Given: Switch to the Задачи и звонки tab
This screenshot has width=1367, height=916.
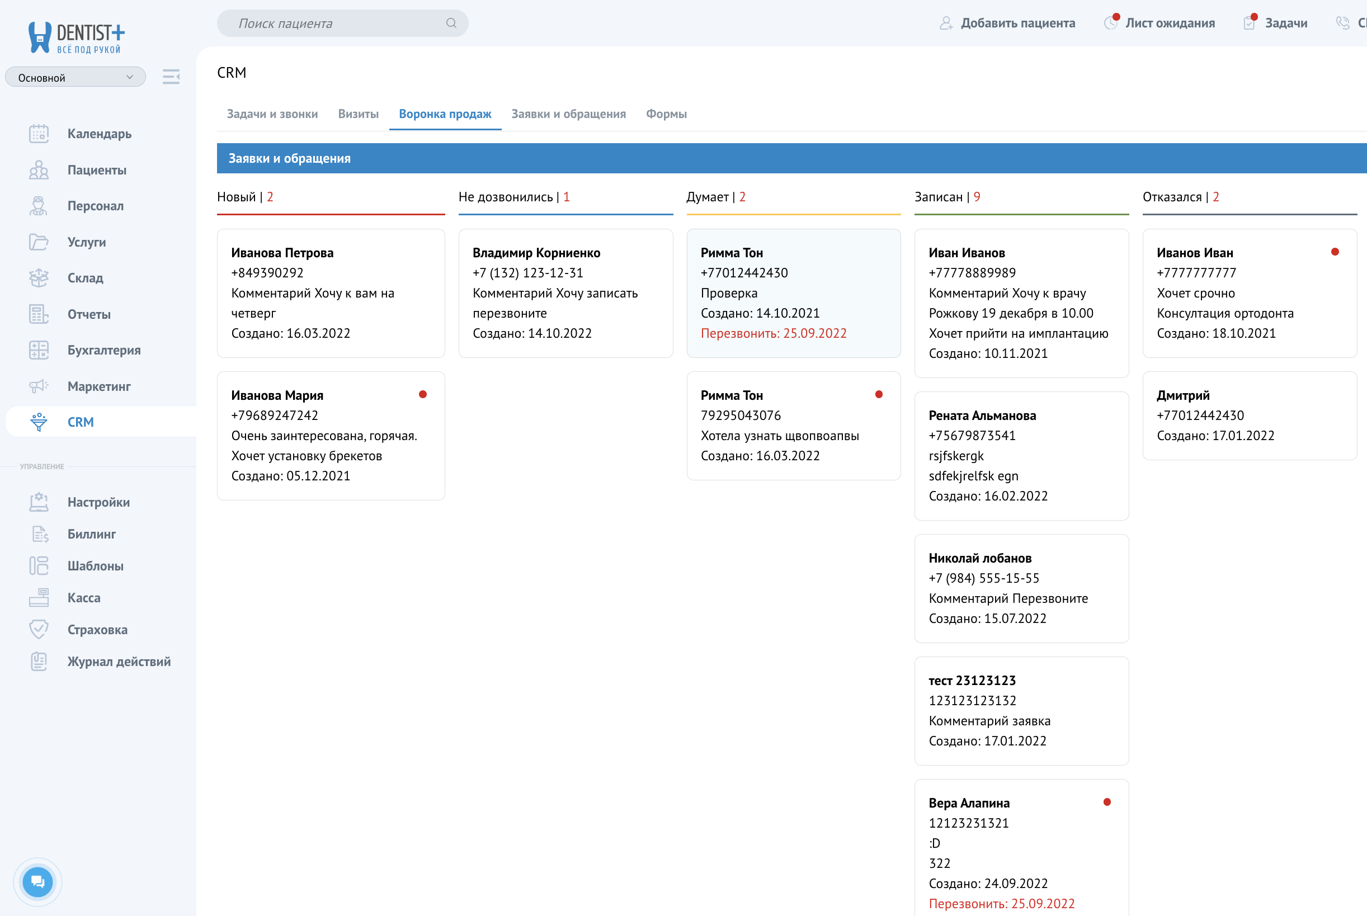Looking at the screenshot, I should click(x=272, y=114).
